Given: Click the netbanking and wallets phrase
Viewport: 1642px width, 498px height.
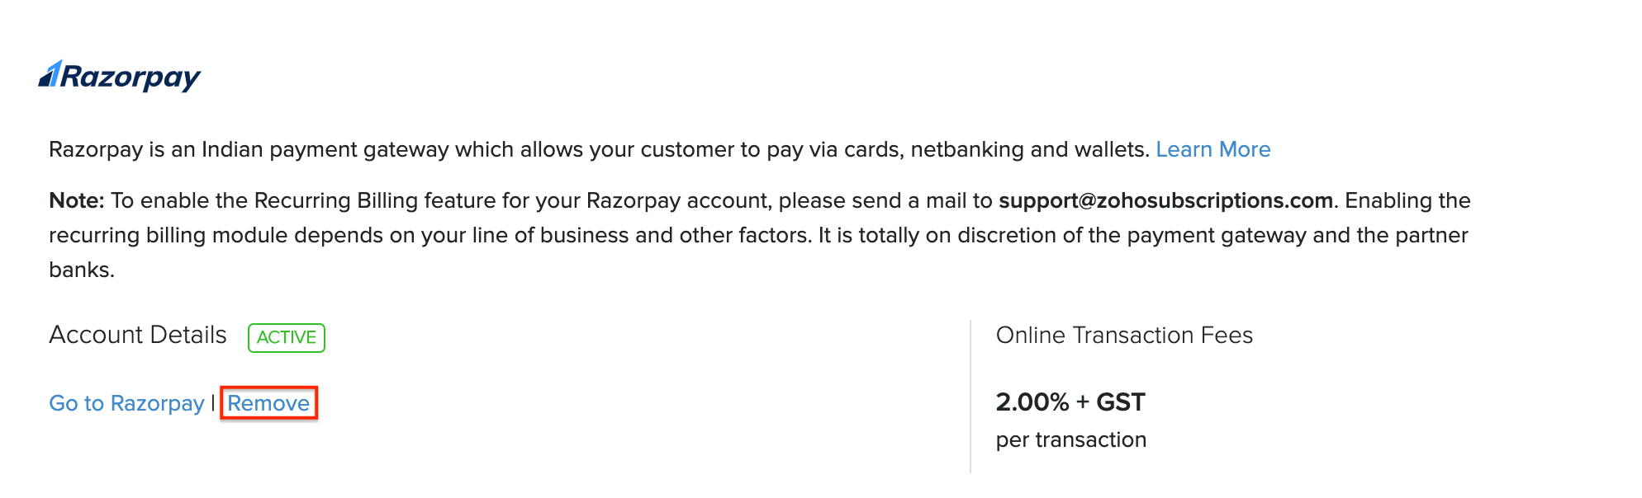Looking at the screenshot, I should pos(1029,149).
